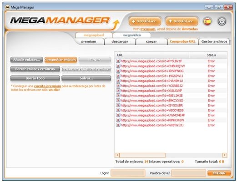Click the Total de enlaces count 14
The image size is (237, 182).
tap(146, 162)
